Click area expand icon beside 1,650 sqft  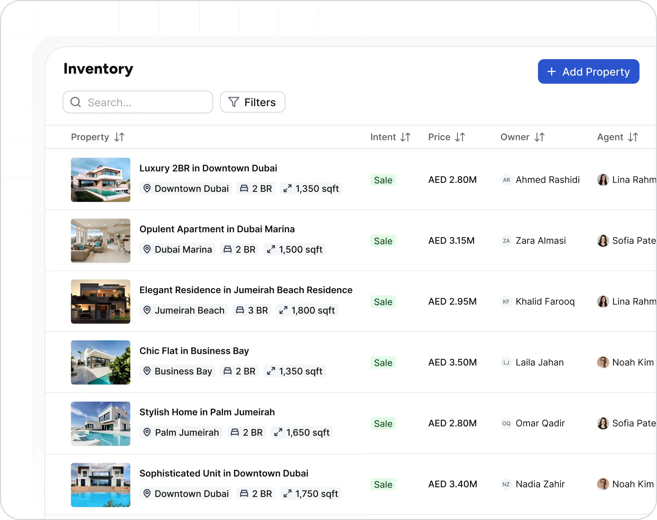point(278,432)
